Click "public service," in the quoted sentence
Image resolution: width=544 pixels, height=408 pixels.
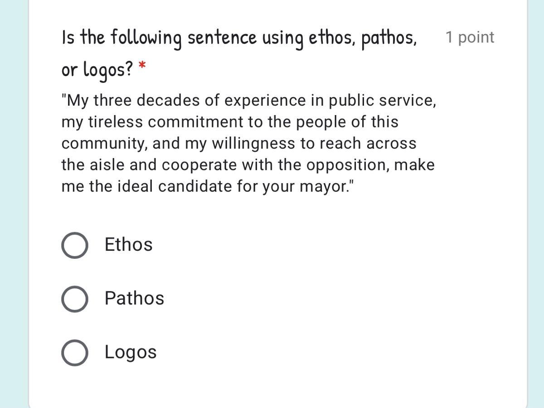382,100
